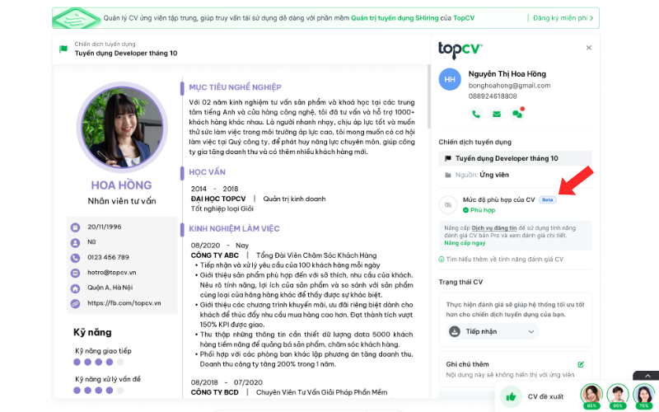Click the green campaign flag icon
The width and height of the screenshot is (659, 412).
pos(63,49)
